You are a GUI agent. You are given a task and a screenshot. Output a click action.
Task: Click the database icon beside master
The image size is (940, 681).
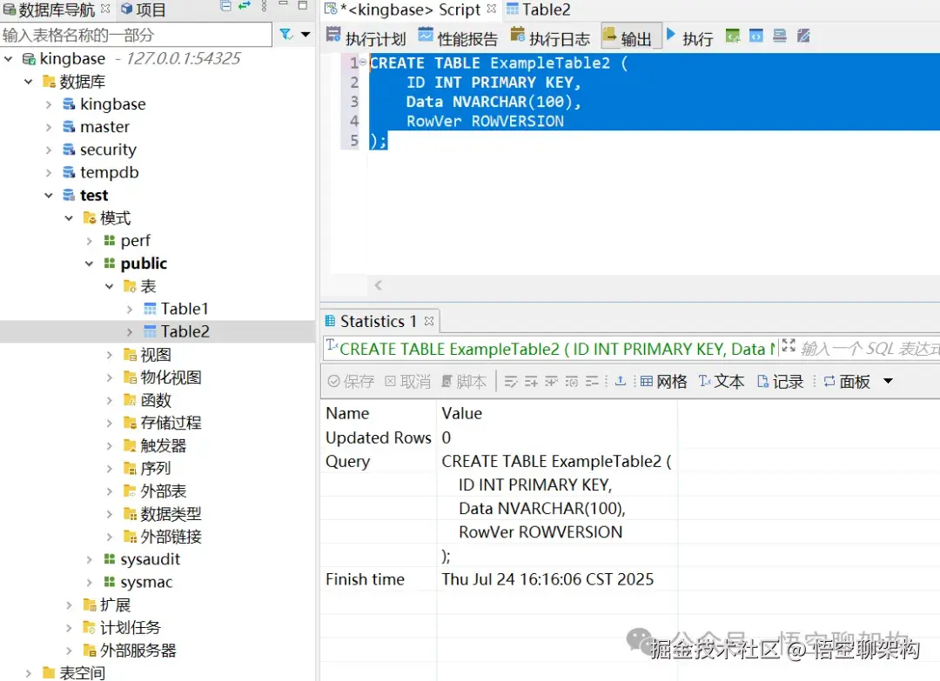point(69,127)
